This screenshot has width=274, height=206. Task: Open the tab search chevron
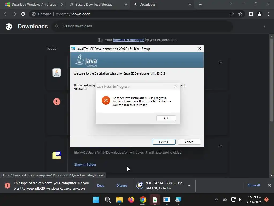pos(231,4)
